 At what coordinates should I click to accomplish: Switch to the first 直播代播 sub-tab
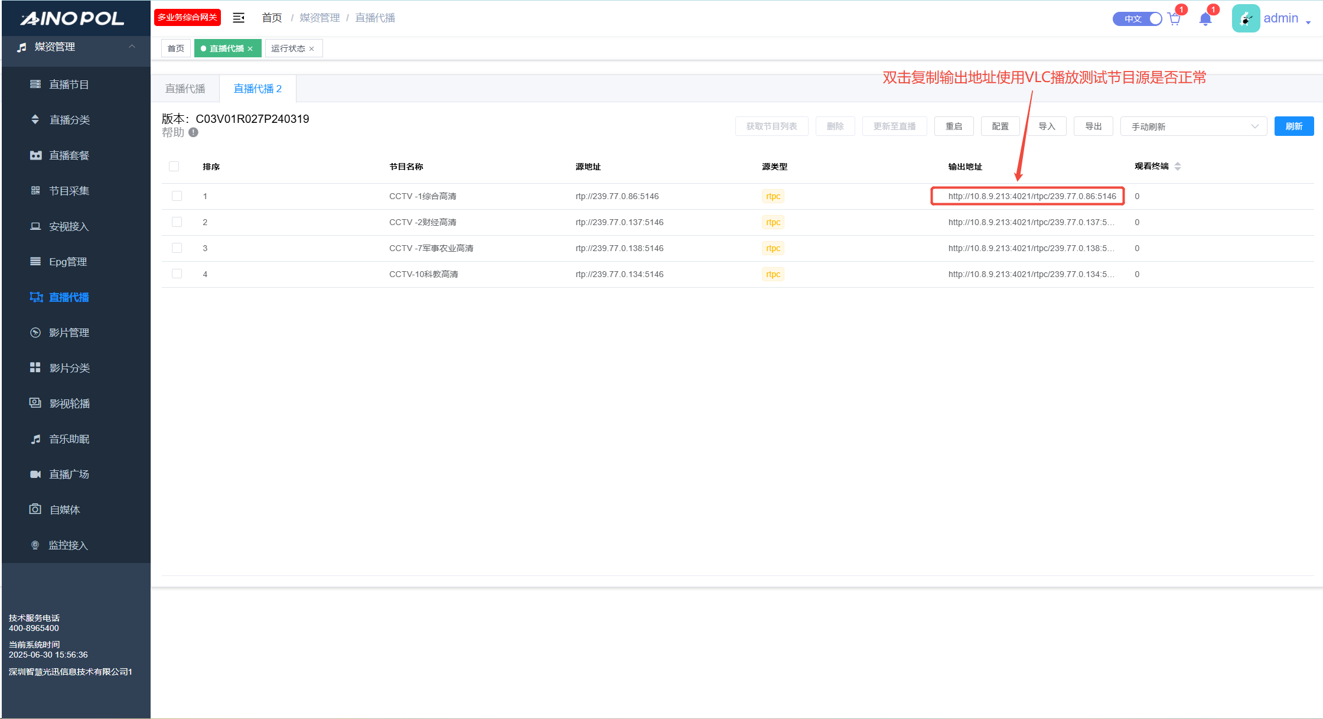pyautogui.click(x=185, y=89)
